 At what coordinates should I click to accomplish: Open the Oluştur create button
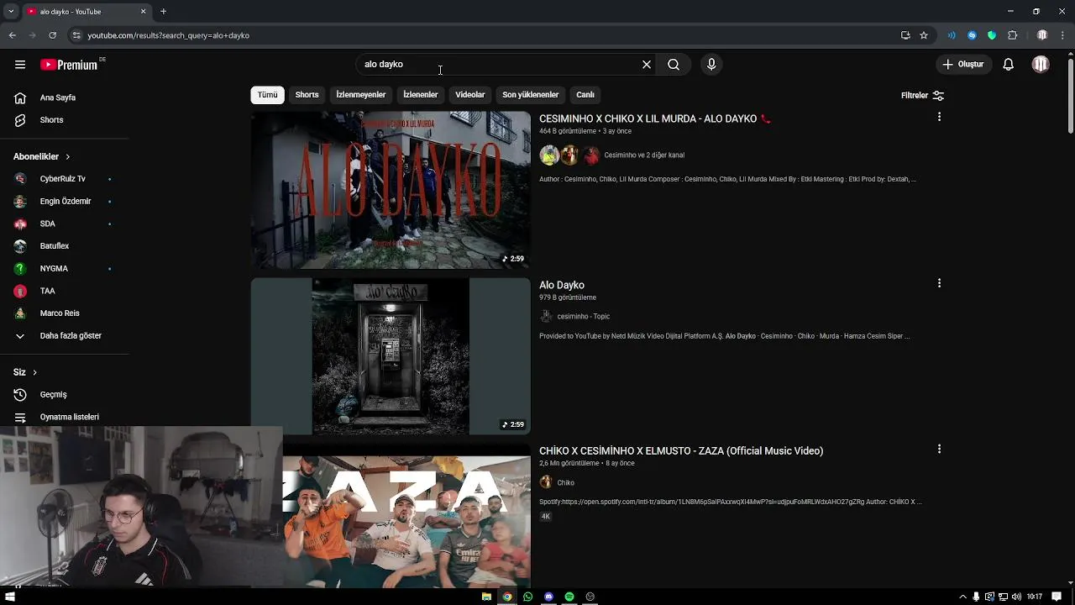[x=962, y=65]
